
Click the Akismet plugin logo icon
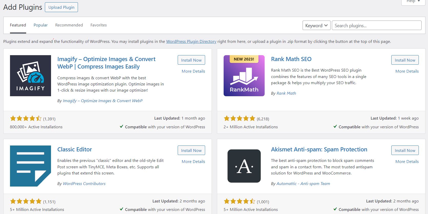click(244, 166)
